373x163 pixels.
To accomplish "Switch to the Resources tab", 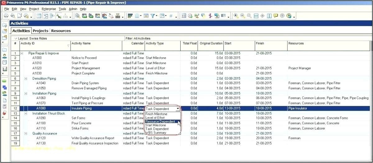I will (61, 31).
